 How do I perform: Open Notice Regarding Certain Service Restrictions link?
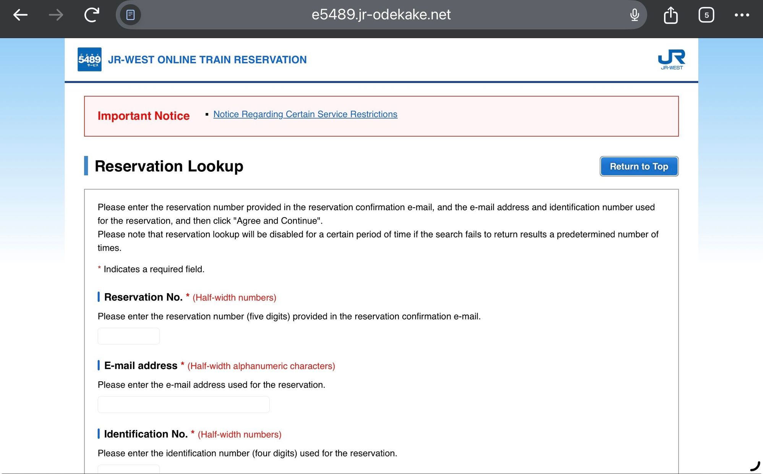[305, 114]
